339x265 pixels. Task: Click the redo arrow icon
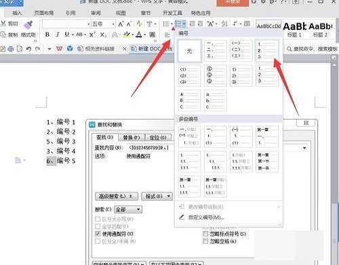tap(38, 49)
